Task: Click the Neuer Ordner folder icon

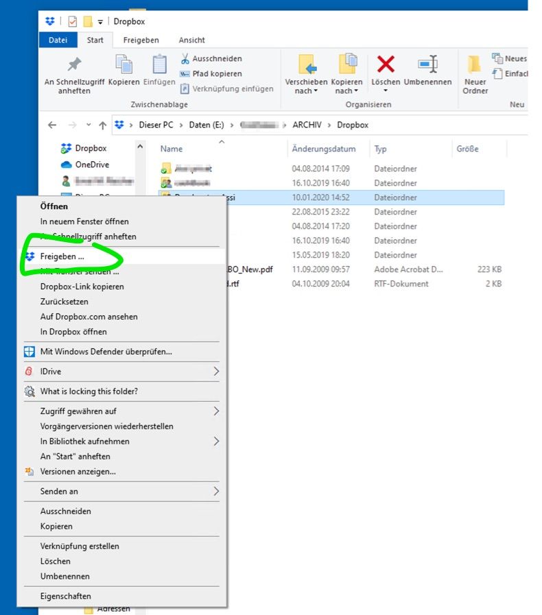Action: pyautogui.click(x=475, y=65)
